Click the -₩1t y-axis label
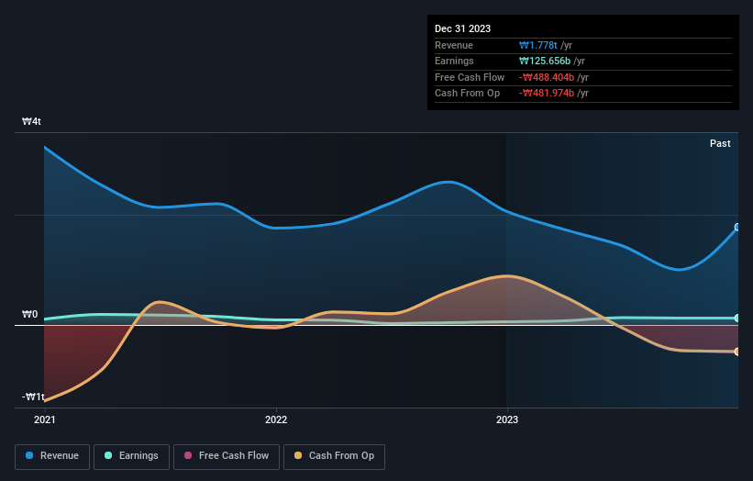The height and width of the screenshot is (481, 753). pos(33,397)
